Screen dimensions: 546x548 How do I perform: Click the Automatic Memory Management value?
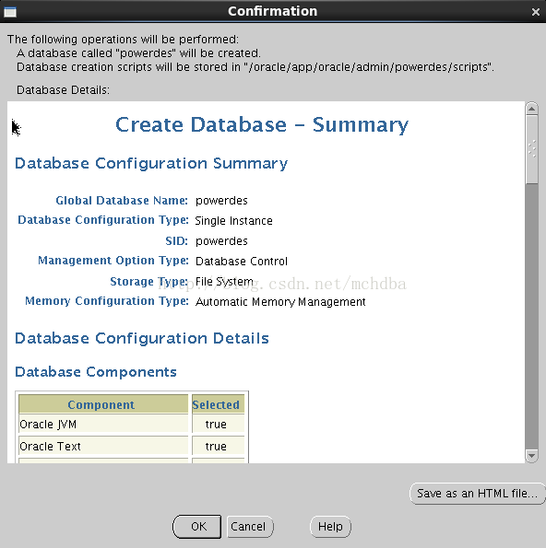pos(280,302)
